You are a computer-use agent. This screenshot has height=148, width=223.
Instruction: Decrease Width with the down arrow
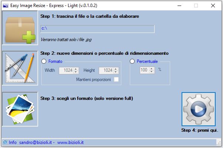(x=76, y=72)
